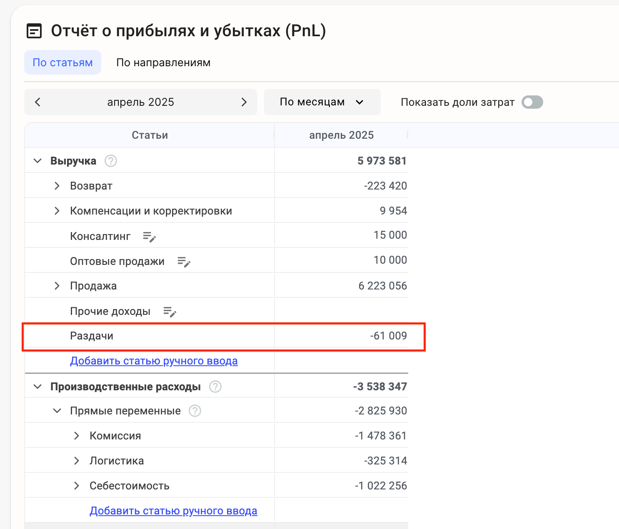Click Добавить статью ручного ввода under Раздачи
The height and width of the screenshot is (529, 619).
(154, 361)
